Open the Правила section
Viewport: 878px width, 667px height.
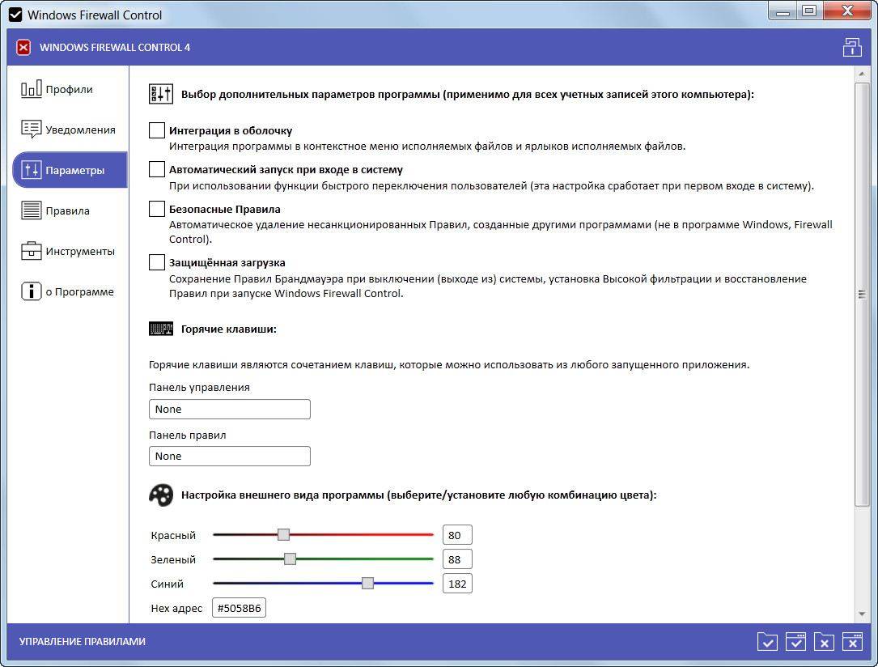click(x=56, y=210)
